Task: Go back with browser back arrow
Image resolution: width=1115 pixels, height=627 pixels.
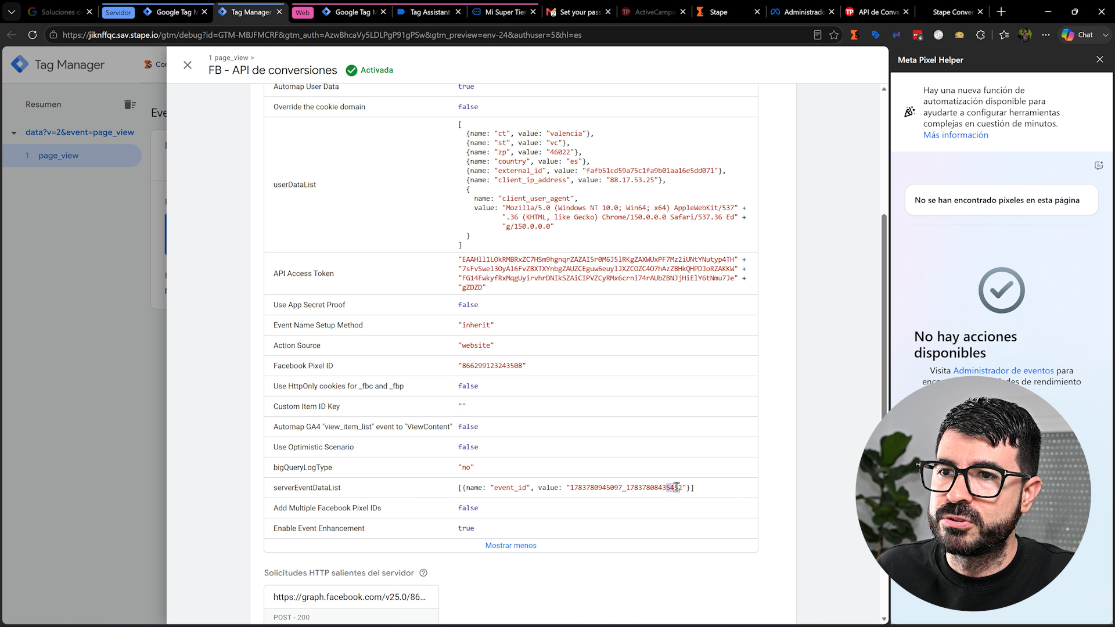Action: tap(12, 35)
